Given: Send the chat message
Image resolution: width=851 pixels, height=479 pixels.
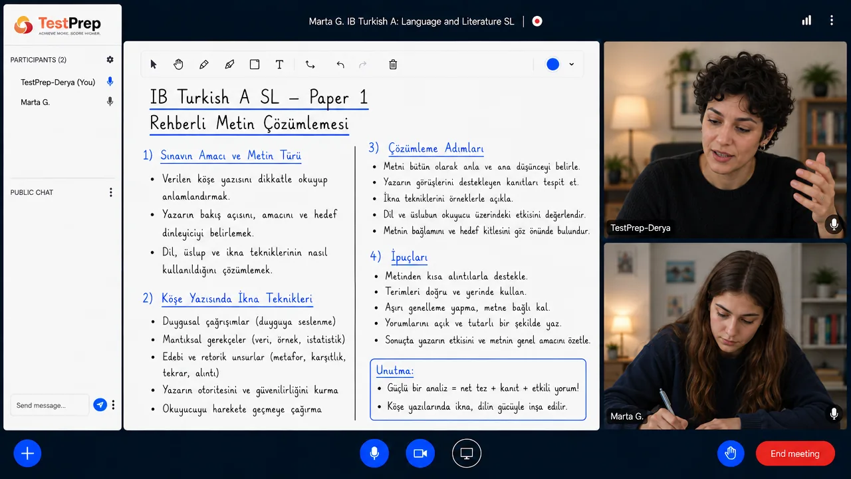Looking at the screenshot, I should [x=100, y=405].
